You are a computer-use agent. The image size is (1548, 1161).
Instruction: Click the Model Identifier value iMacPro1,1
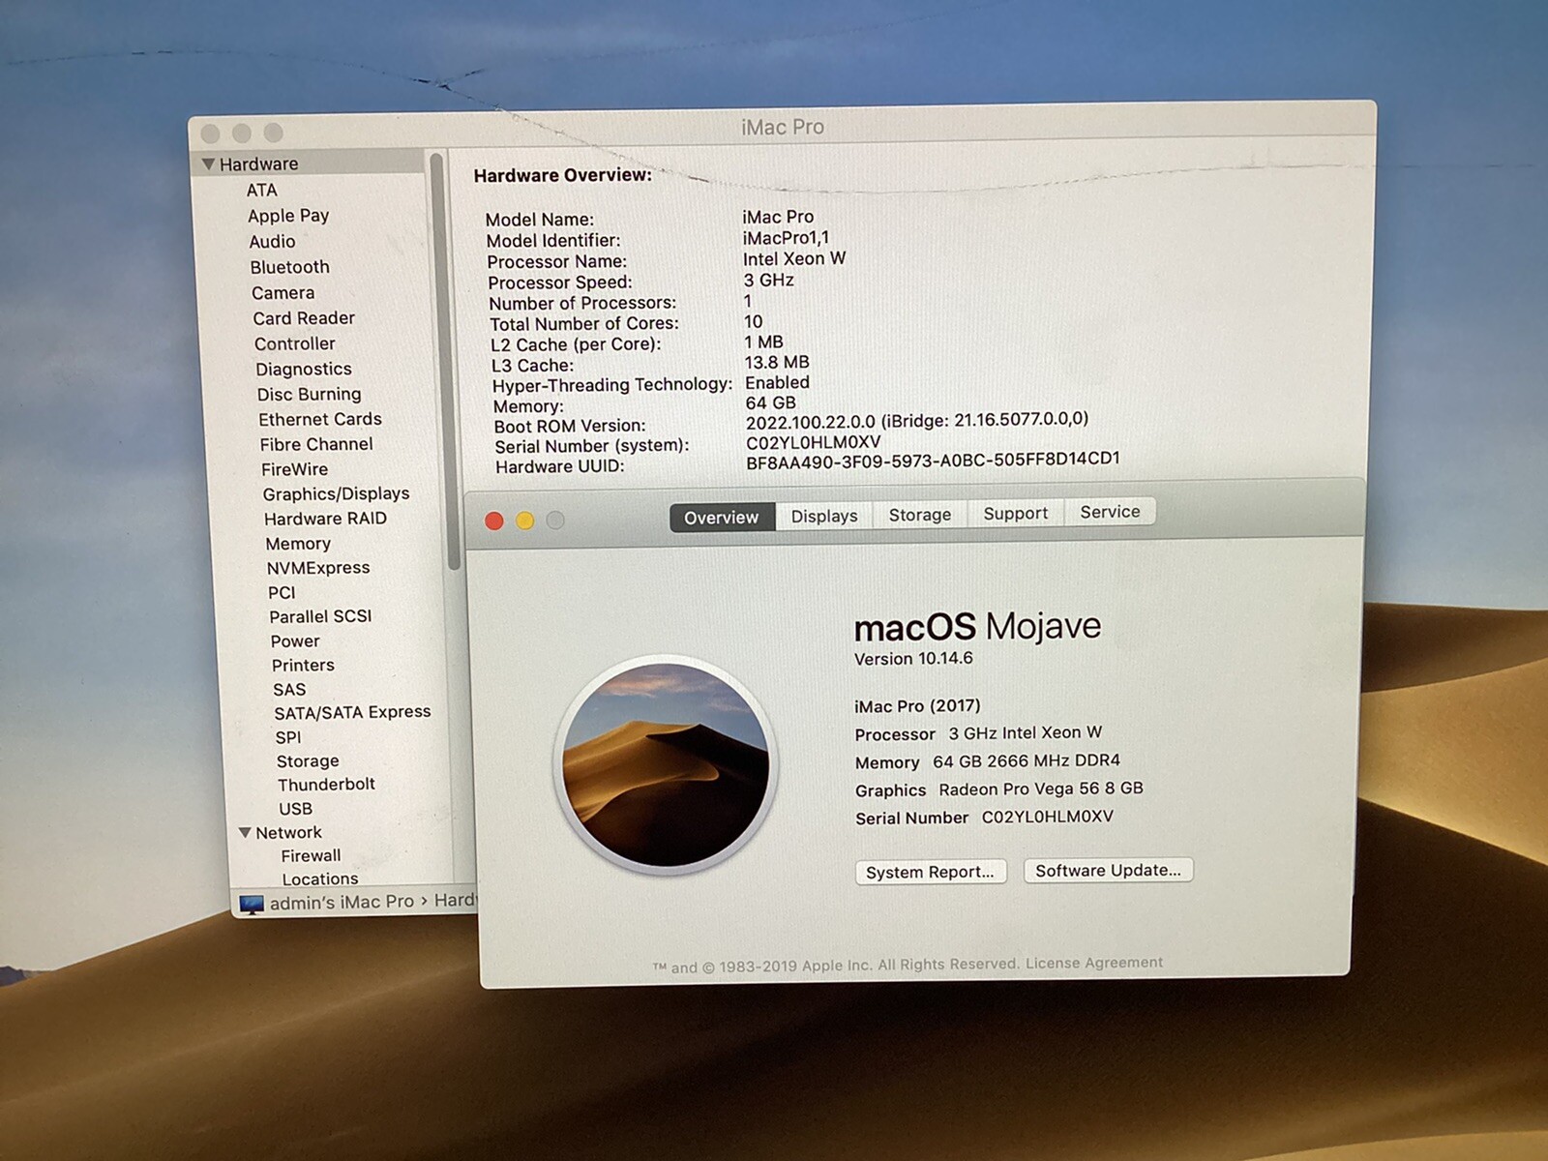click(x=786, y=238)
